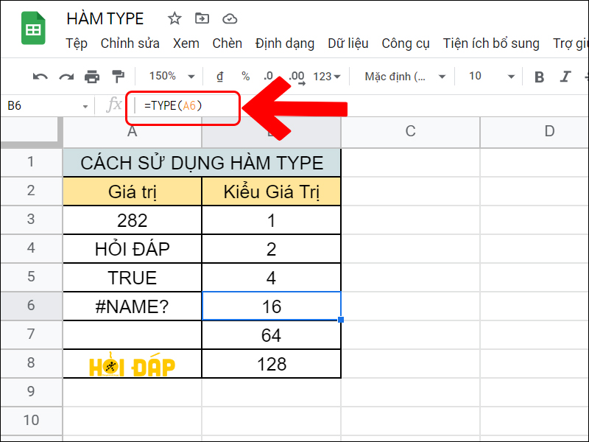
Task: Open the Google Sheets home icon
Action: coord(33,28)
